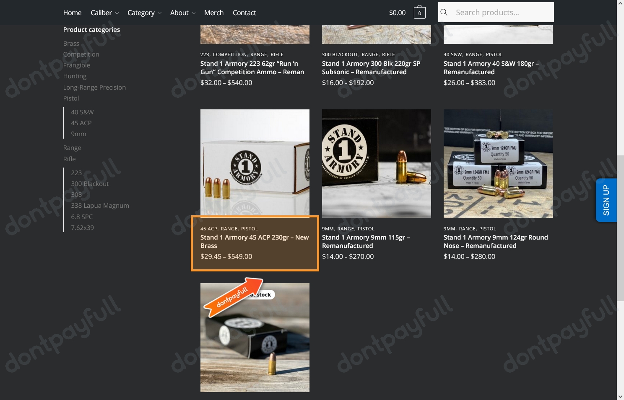
Task: Open the Long-Range Precision category
Action: click(94, 87)
